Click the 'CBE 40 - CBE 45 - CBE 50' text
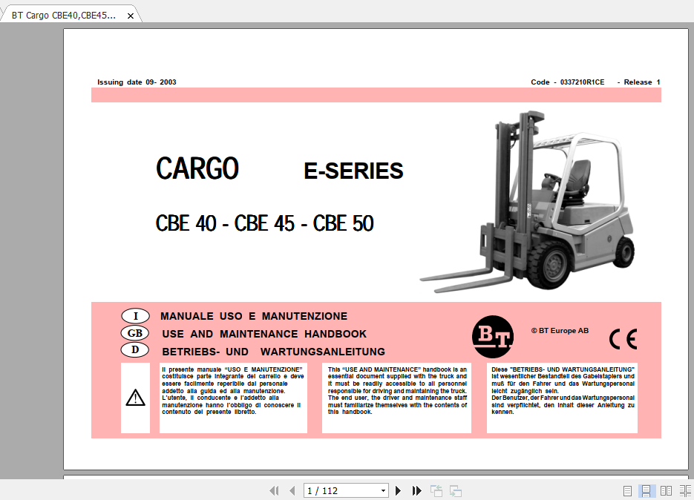 [x=265, y=223]
